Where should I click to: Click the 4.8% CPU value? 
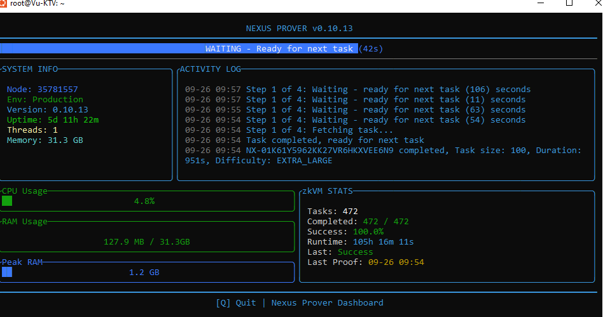144,201
